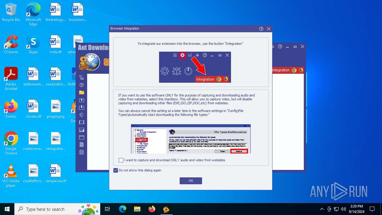Click the Ant Download Manager globe logo
Image resolution: width=382 pixels, height=215 pixels.
pos(90,62)
